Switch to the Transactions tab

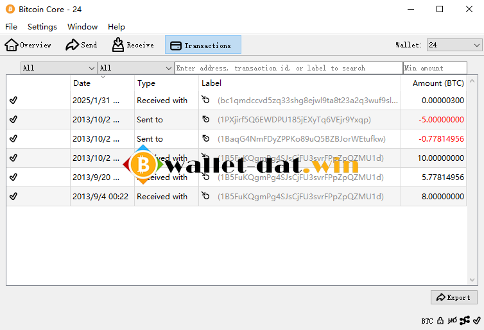pos(203,45)
